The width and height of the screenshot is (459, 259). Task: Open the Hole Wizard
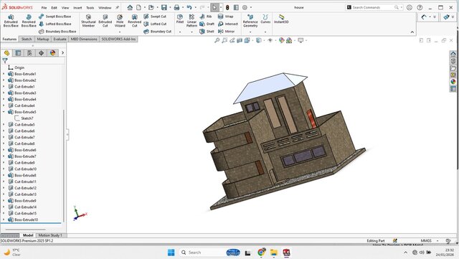120,21
